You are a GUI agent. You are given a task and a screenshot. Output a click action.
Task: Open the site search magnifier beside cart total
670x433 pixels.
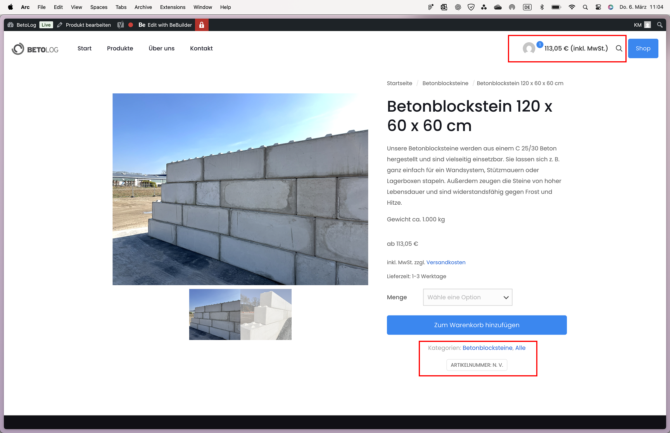(x=619, y=48)
